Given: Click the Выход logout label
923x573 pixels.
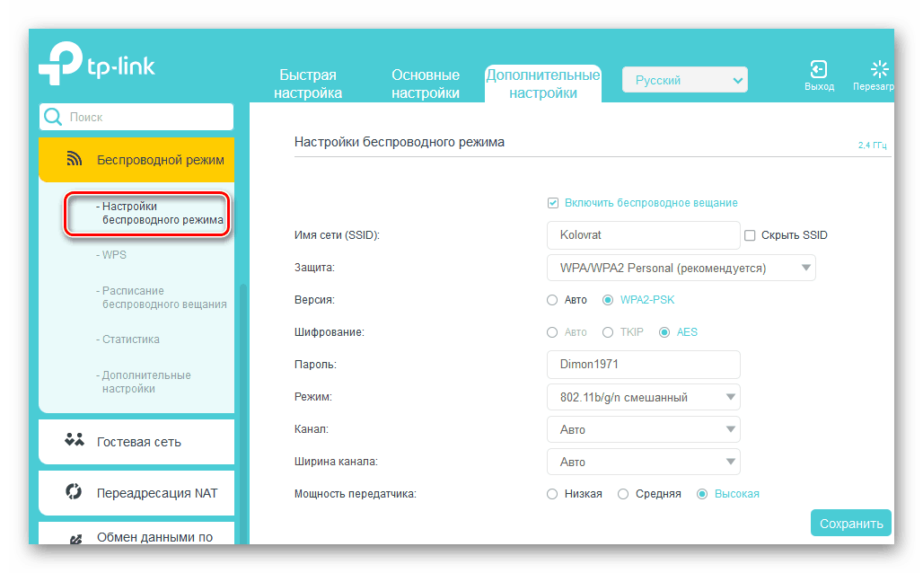Looking at the screenshot, I should click(820, 86).
